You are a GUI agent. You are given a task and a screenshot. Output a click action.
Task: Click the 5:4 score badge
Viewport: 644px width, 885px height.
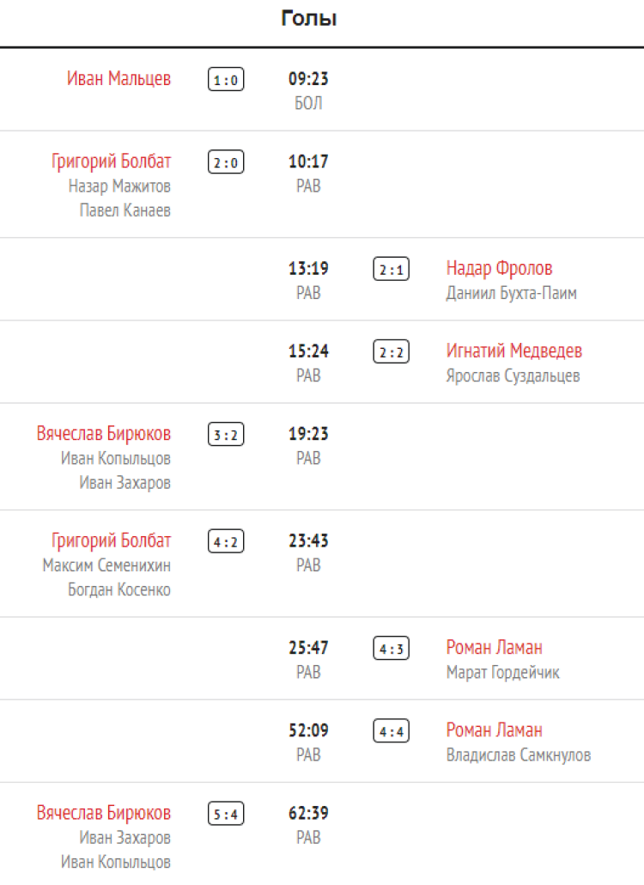[x=226, y=814]
